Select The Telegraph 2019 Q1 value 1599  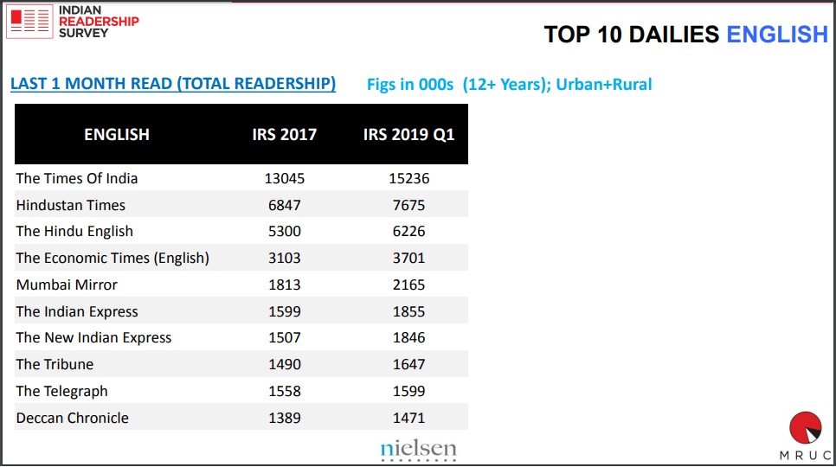(x=409, y=392)
